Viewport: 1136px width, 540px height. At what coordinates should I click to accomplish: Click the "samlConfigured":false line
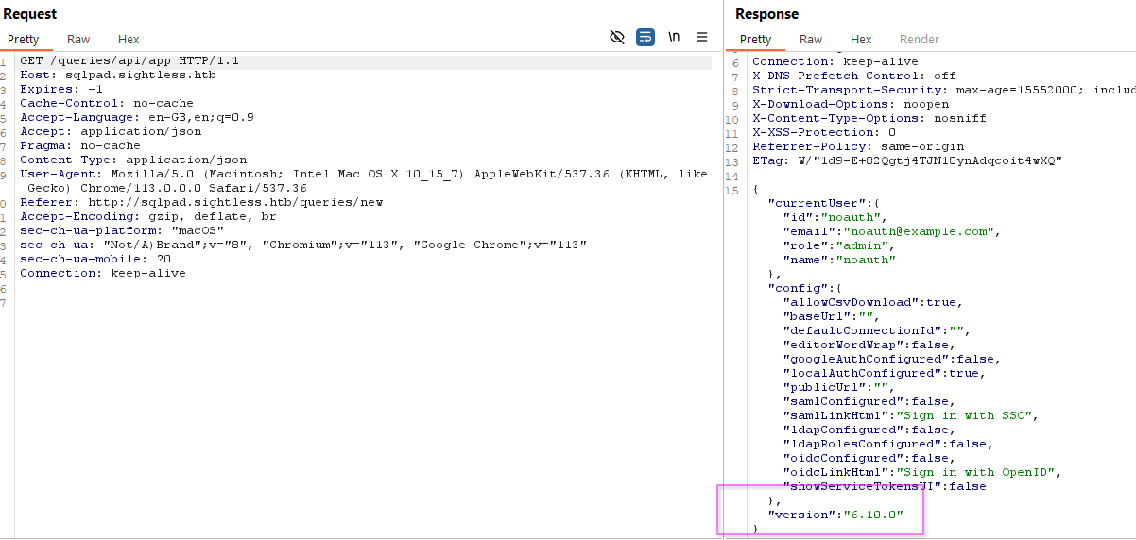coord(869,401)
